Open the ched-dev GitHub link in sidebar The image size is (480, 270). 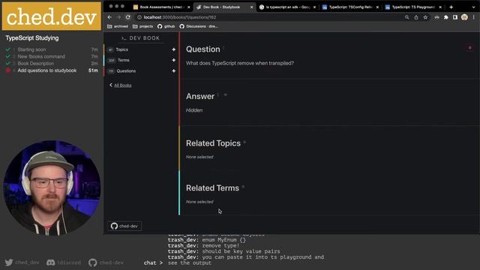(x=124, y=226)
